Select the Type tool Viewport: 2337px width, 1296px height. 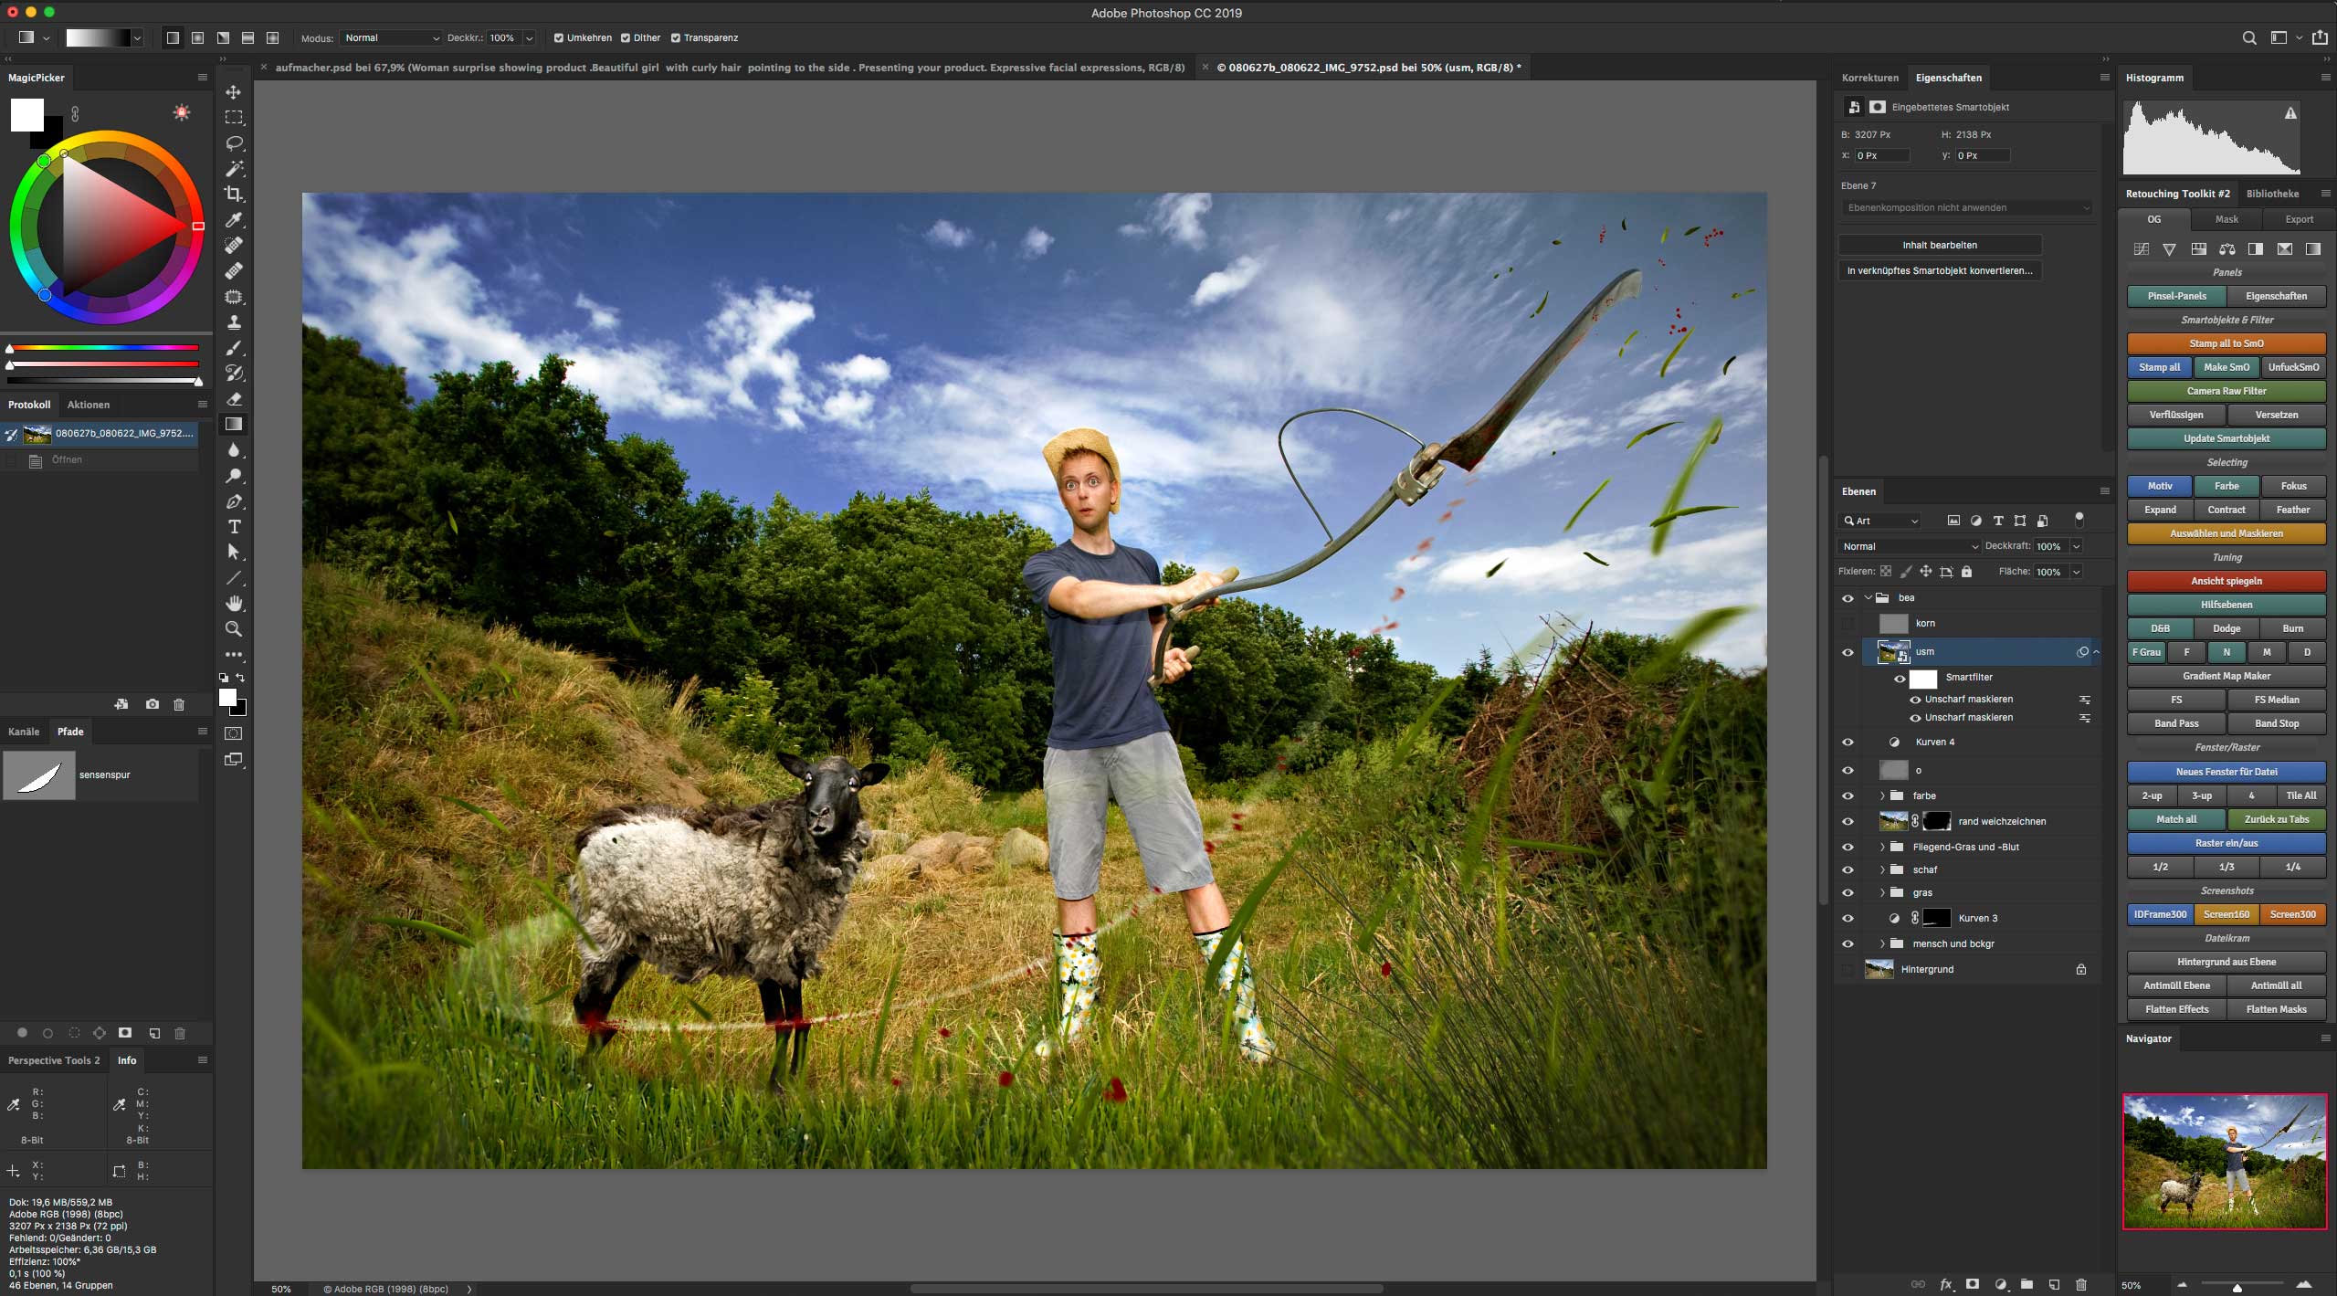point(234,527)
